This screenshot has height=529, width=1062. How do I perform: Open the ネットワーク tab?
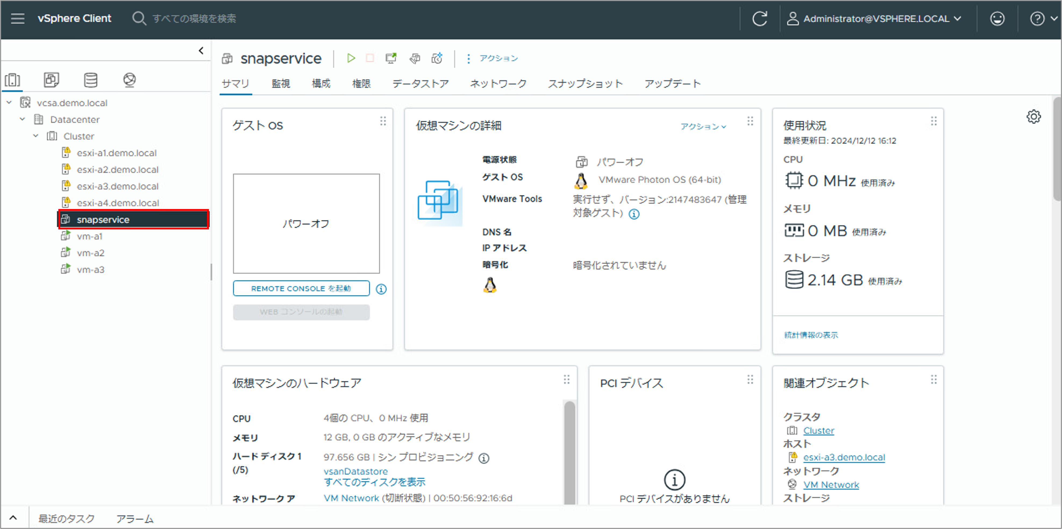click(498, 84)
